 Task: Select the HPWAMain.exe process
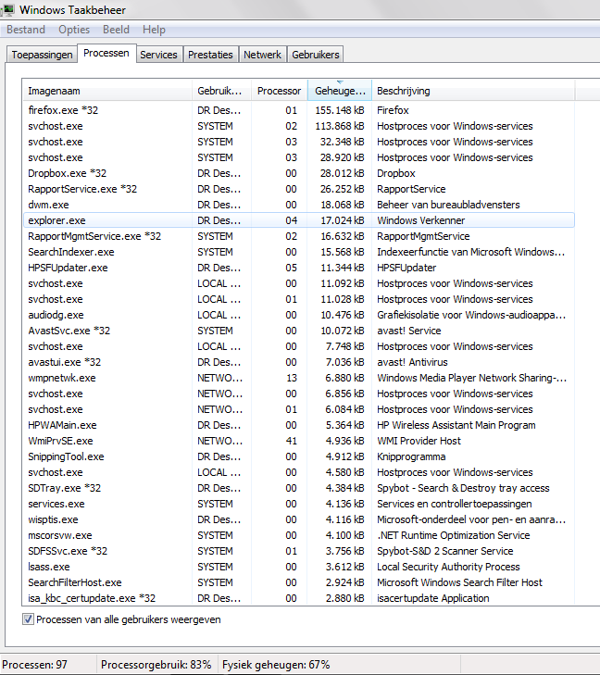[299, 425]
